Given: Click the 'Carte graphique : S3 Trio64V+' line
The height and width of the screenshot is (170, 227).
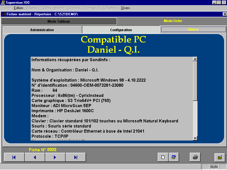Looking at the screenshot, I should (x=71, y=101).
